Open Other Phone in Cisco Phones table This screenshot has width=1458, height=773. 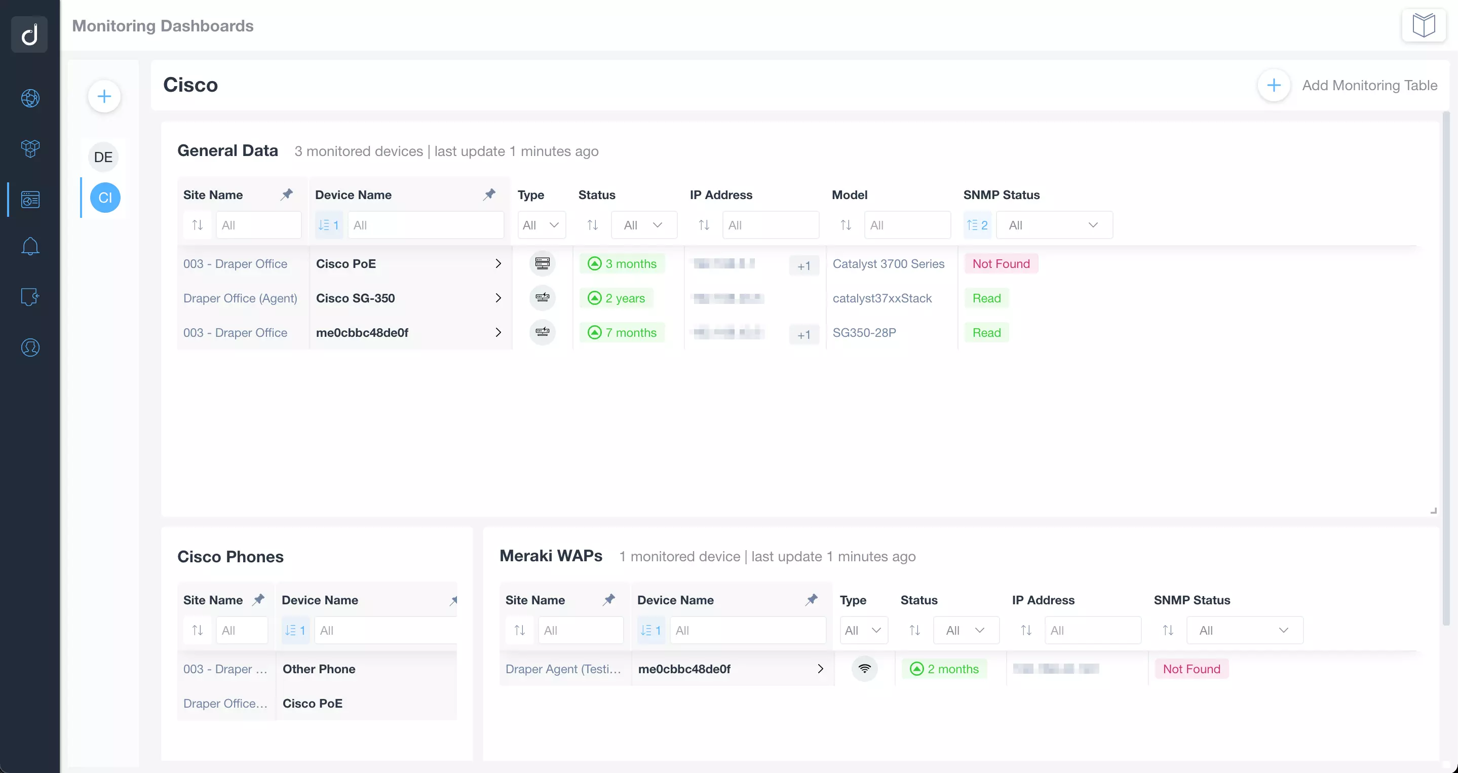point(319,669)
